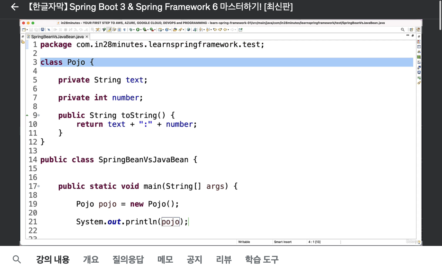This screenshot has height=272, width=442.
Task: Click the Package Explorer icon in left trim
Action: point(23,42)
